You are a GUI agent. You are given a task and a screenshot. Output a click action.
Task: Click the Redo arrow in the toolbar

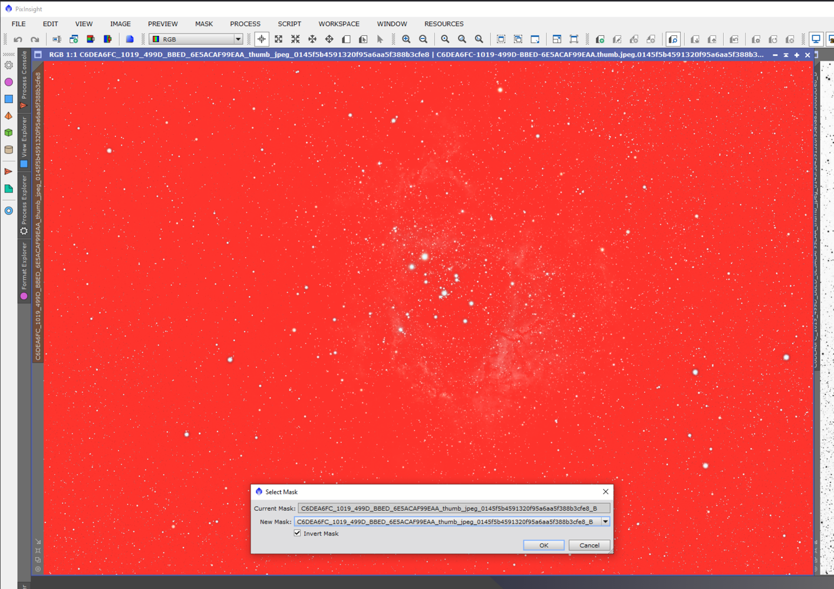pyautogui.click(x=35, y=39)
